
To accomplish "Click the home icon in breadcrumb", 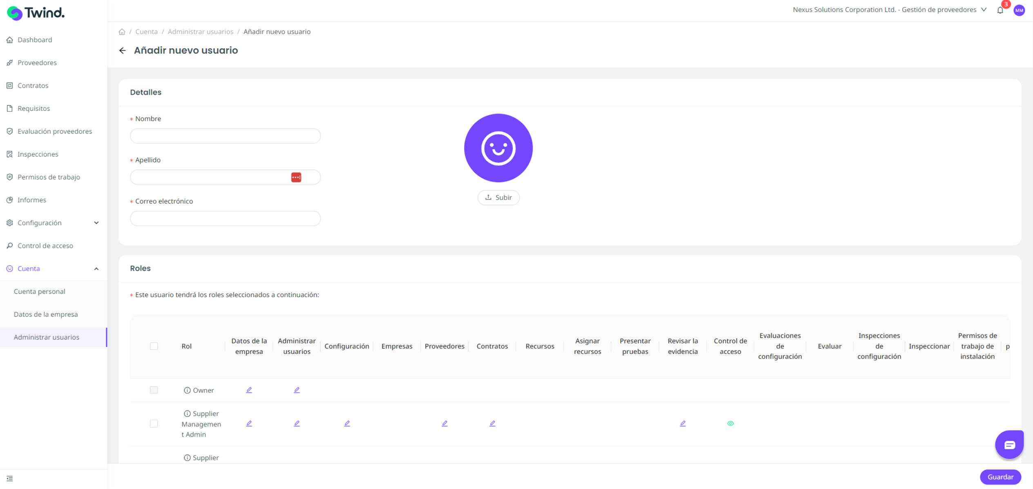I will 122,32.
